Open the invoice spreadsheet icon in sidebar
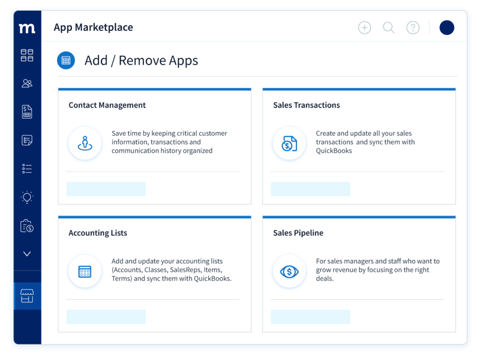Screen dimensions: 479x358 point(27,112)
